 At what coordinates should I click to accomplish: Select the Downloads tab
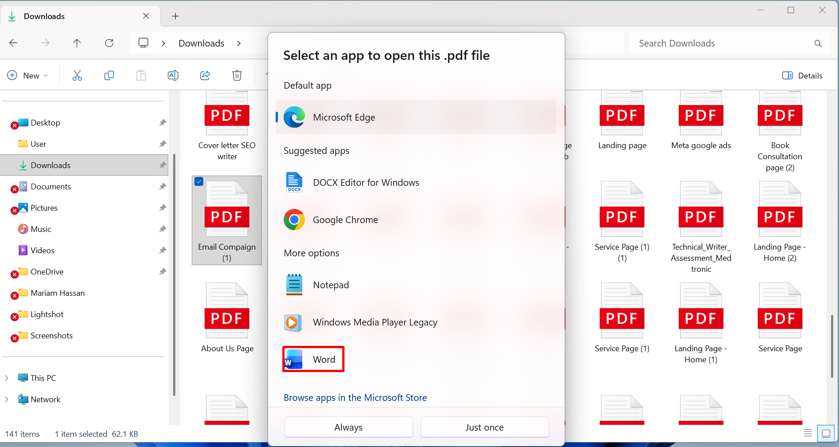80,16
